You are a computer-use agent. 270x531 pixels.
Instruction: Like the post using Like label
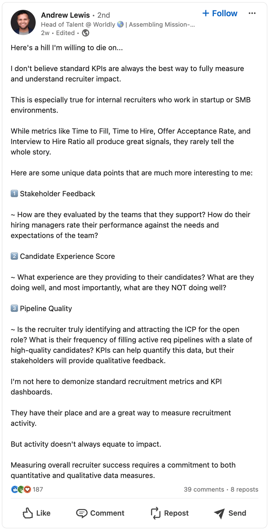[x=44, y=513]
